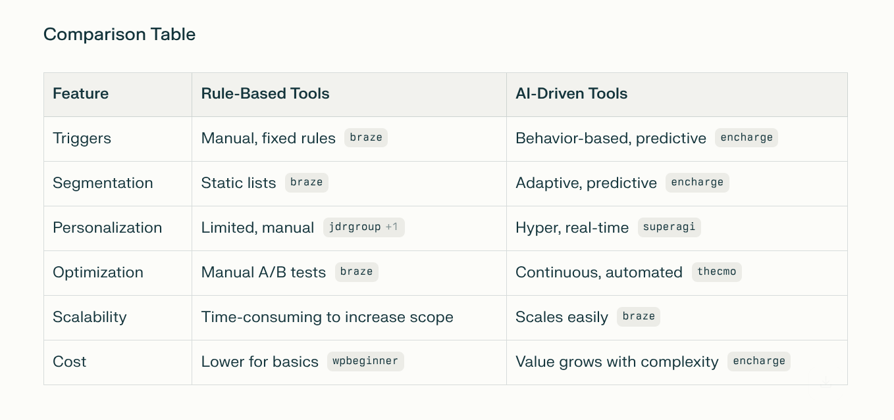Open the thecmo citation chip
The image size is (894, 420).
point(717,272)
